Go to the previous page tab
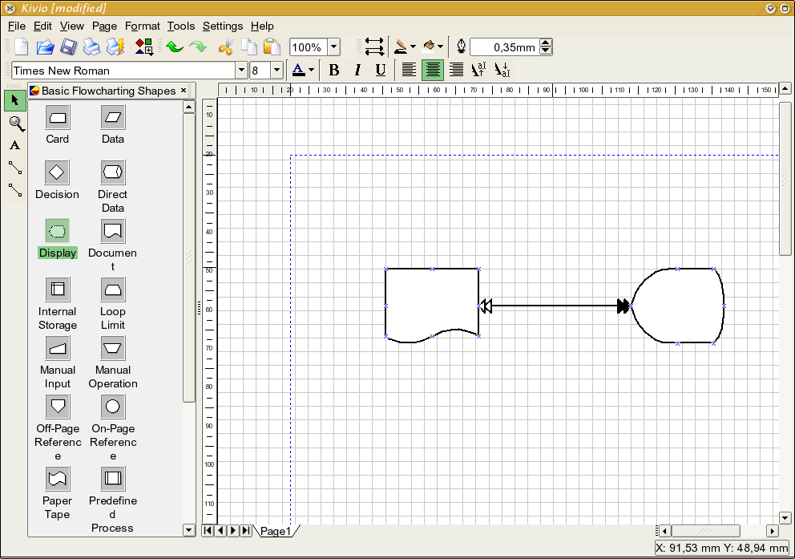This screenshot has width=795, height=559. click(x=220, y=531)
